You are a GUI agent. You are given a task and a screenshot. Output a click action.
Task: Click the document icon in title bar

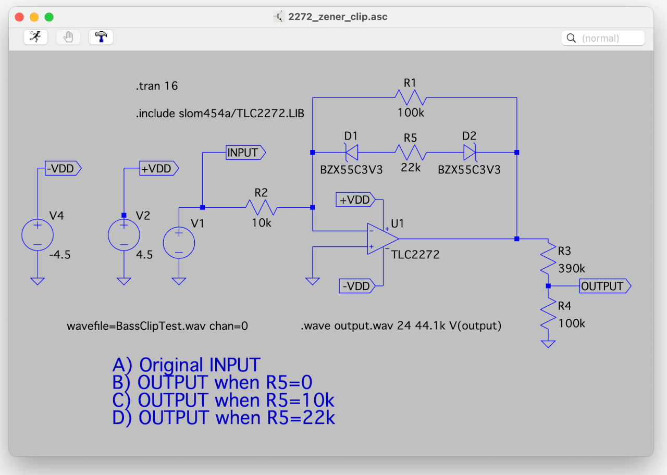279,17
